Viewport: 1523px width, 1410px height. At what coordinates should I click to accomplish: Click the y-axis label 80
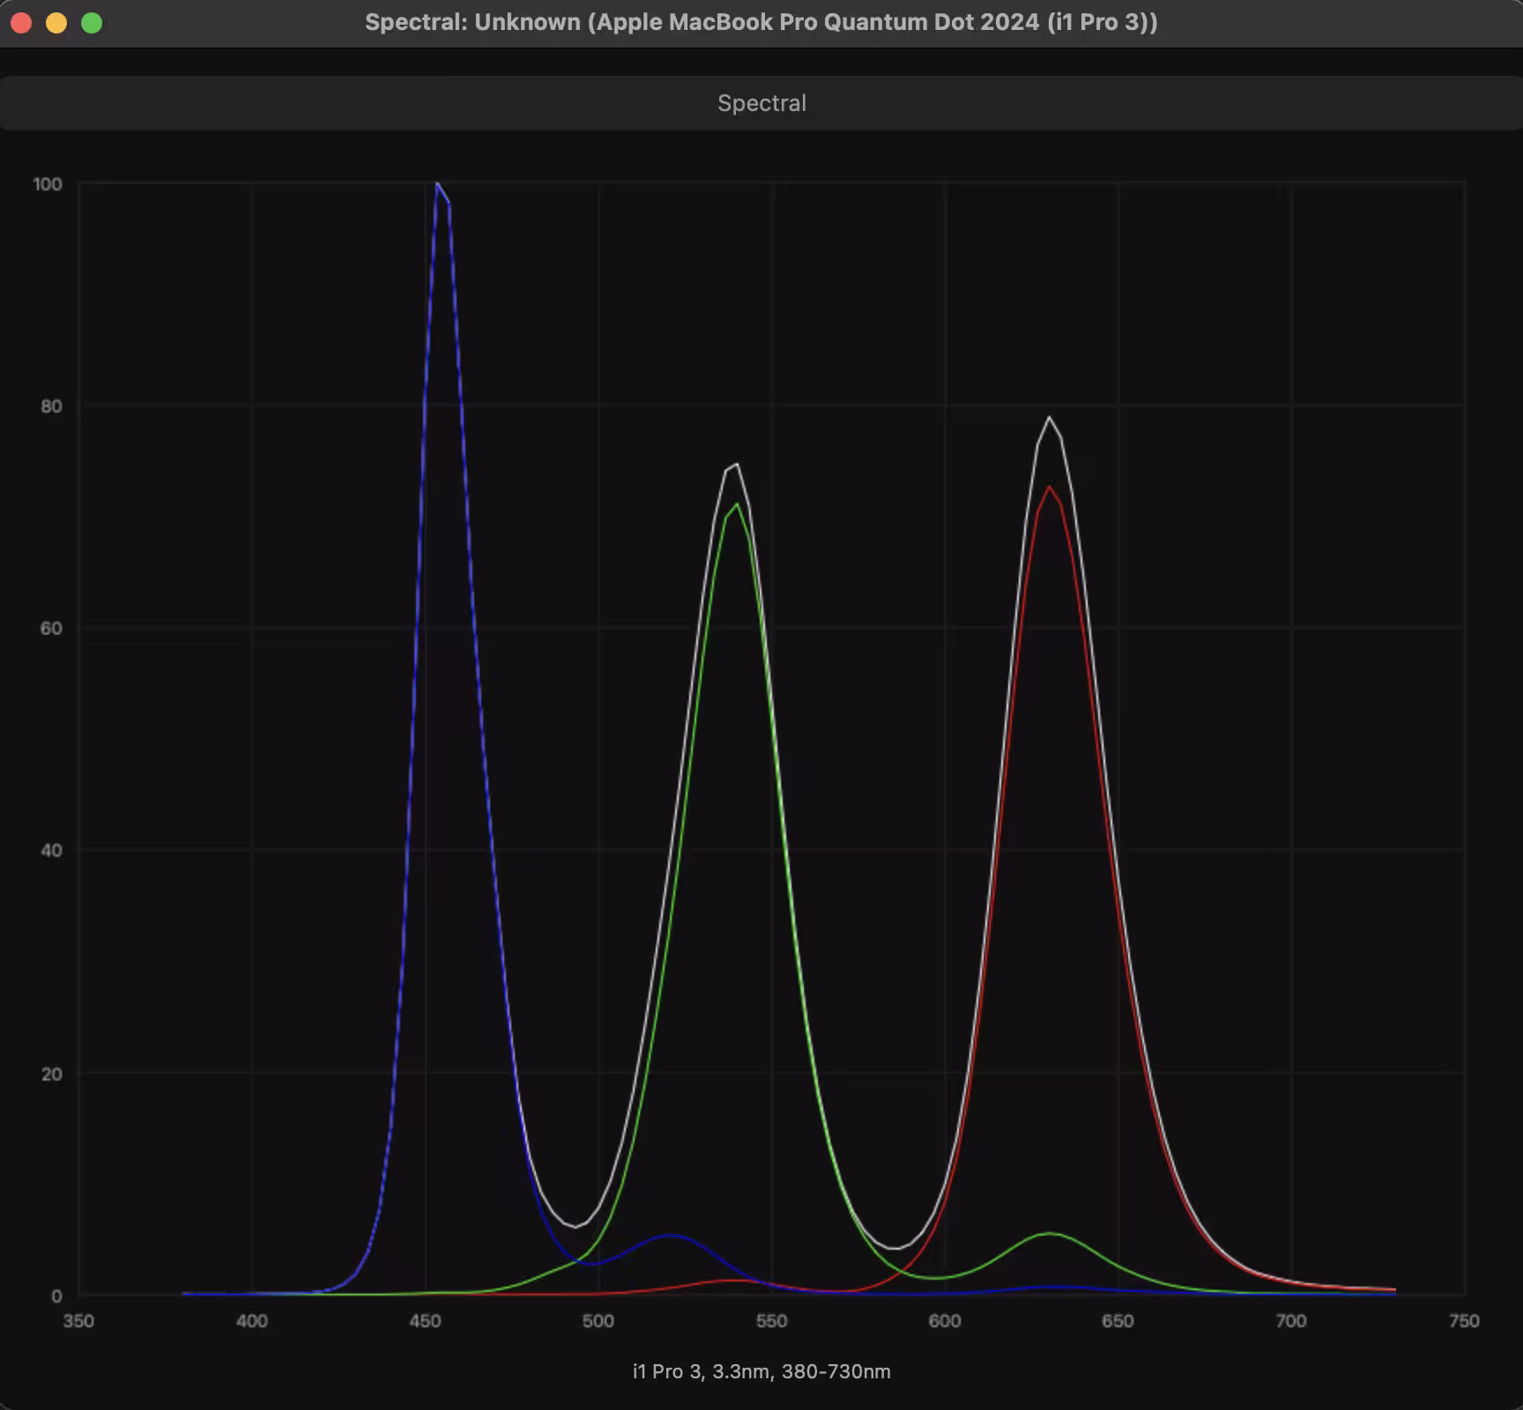(51, 406)
